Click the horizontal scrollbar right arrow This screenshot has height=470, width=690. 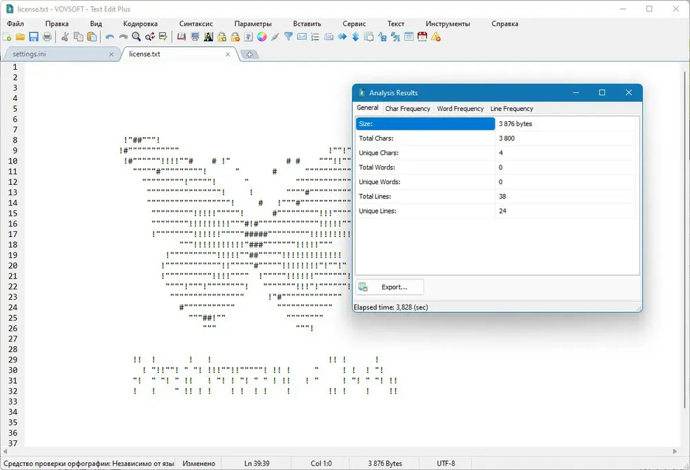click(675, 451)
